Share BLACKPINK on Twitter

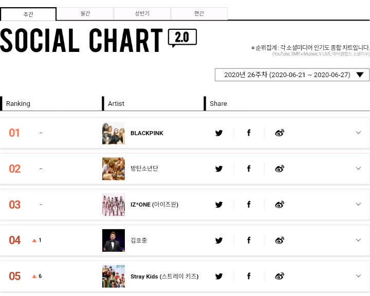coord(219,133)
